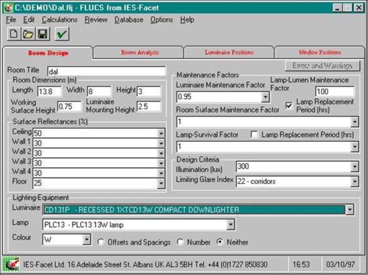Open the Illumination (lux) dropdown
This screenshot has width=368, height=275.
click(355, 166)
